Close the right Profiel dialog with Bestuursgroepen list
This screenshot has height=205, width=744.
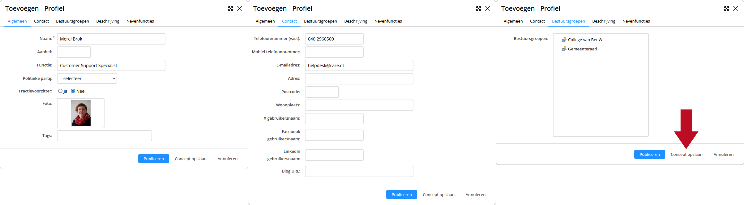click(x=736, y=8)
